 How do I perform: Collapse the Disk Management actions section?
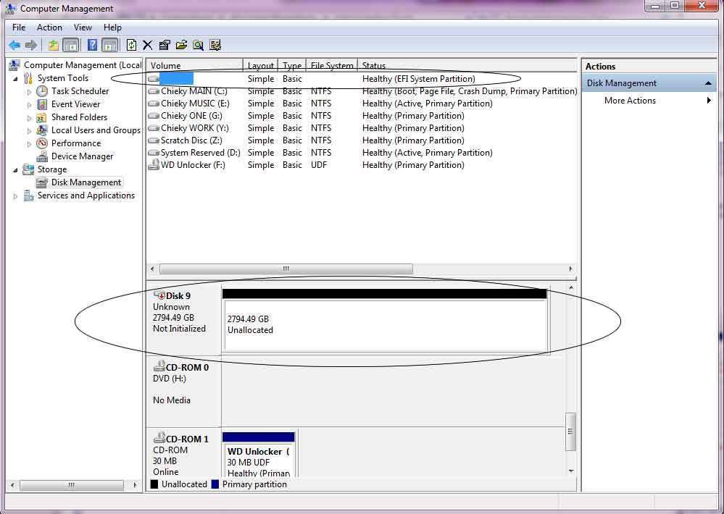(x=708, y=83)
